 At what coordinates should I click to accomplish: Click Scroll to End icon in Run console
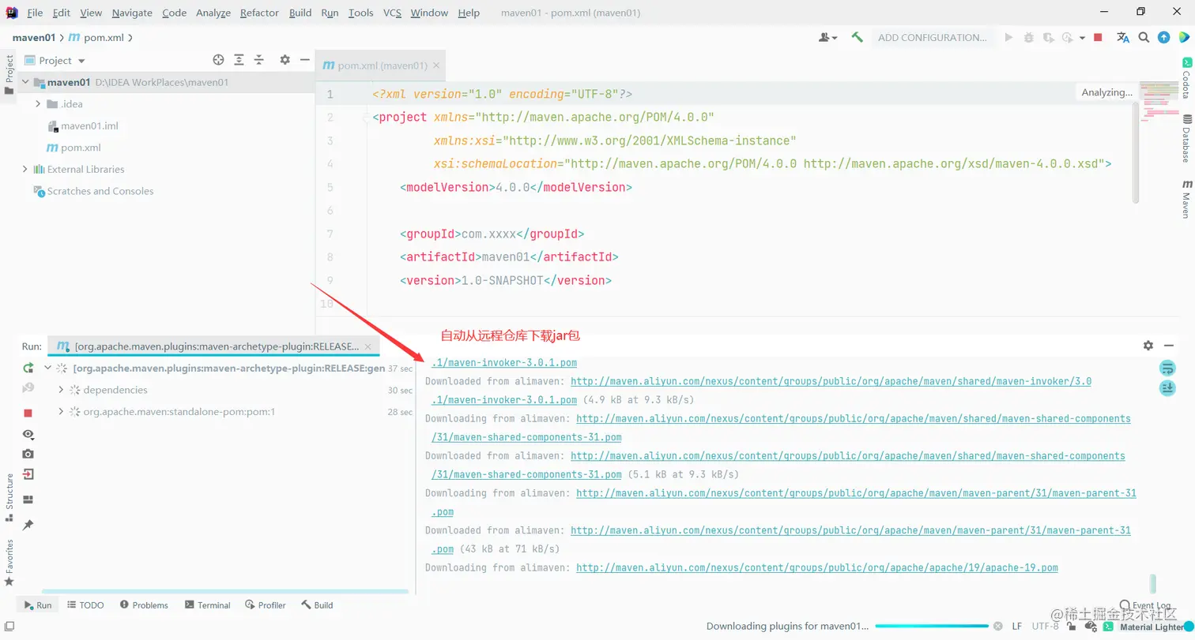coord(1167,387)
